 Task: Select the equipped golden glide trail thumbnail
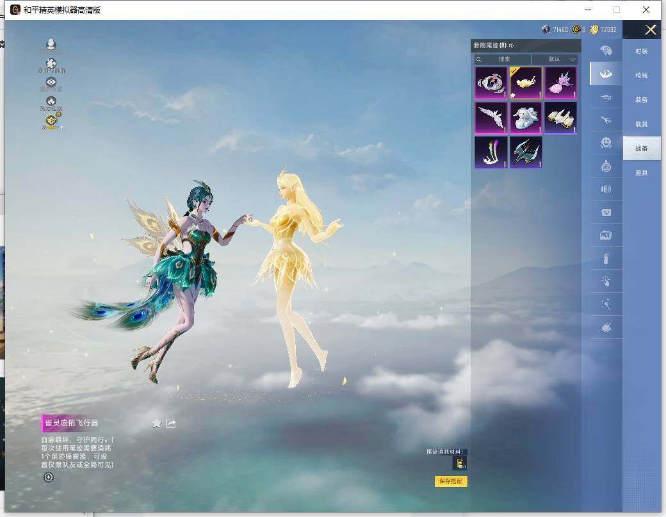pos(526,83)
